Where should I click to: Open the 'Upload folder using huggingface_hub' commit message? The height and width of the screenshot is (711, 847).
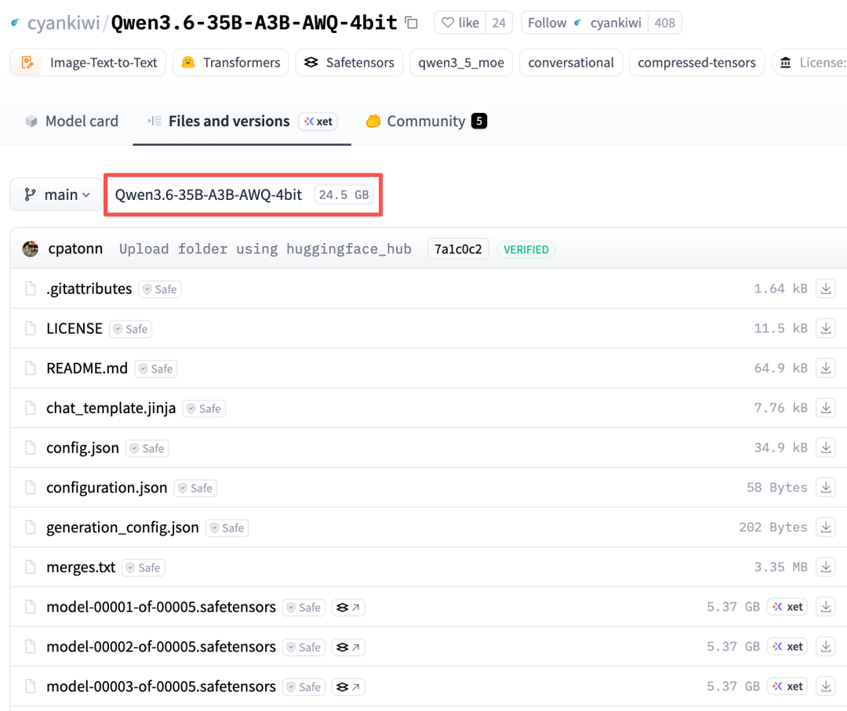tap(265, 248)
